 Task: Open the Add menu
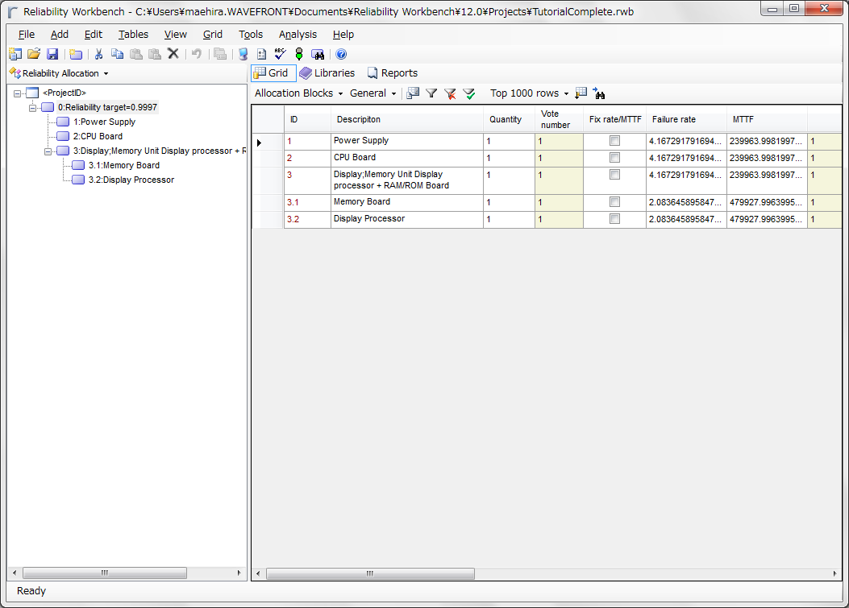click(x=60, y=35)
